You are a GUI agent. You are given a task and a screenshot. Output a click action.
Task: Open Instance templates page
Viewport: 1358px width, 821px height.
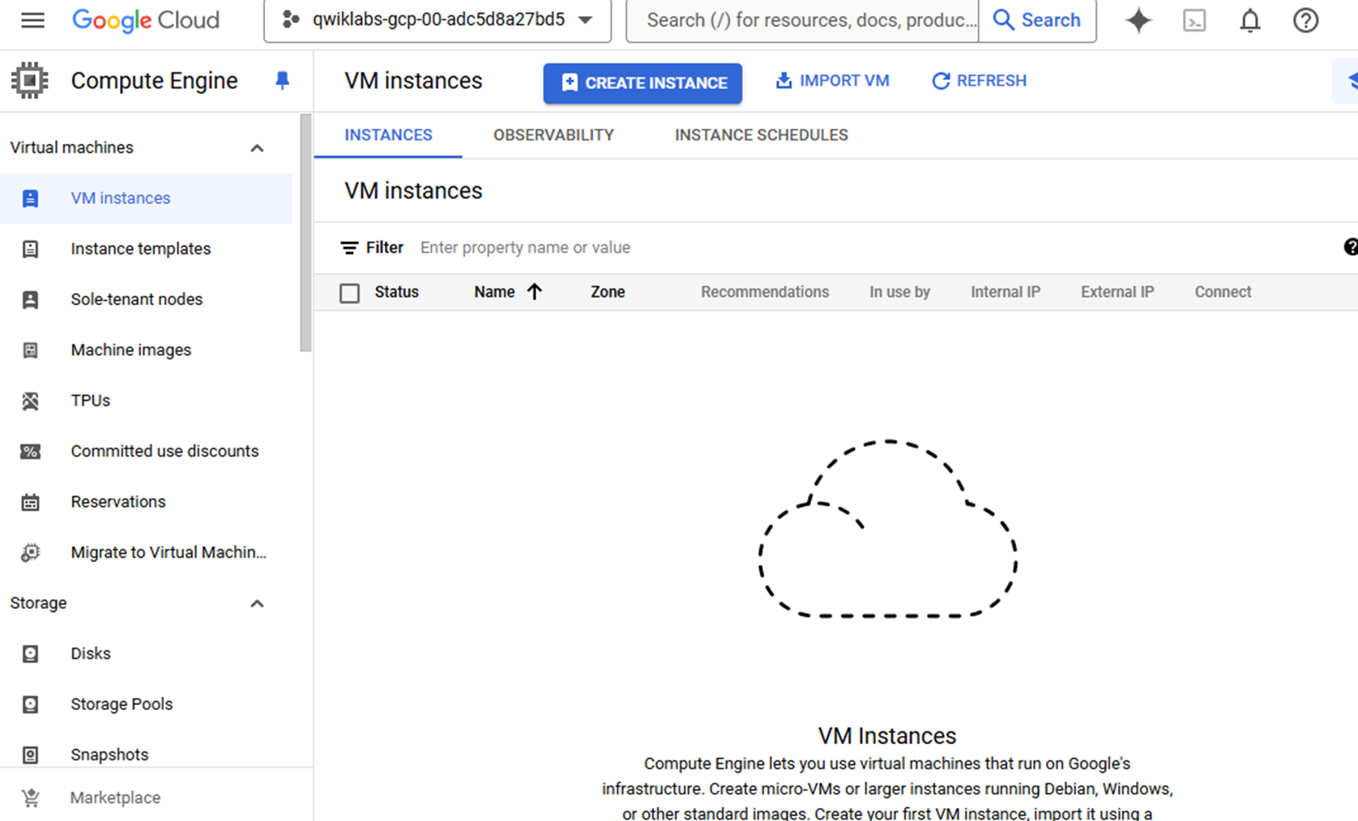coord(141,249)
